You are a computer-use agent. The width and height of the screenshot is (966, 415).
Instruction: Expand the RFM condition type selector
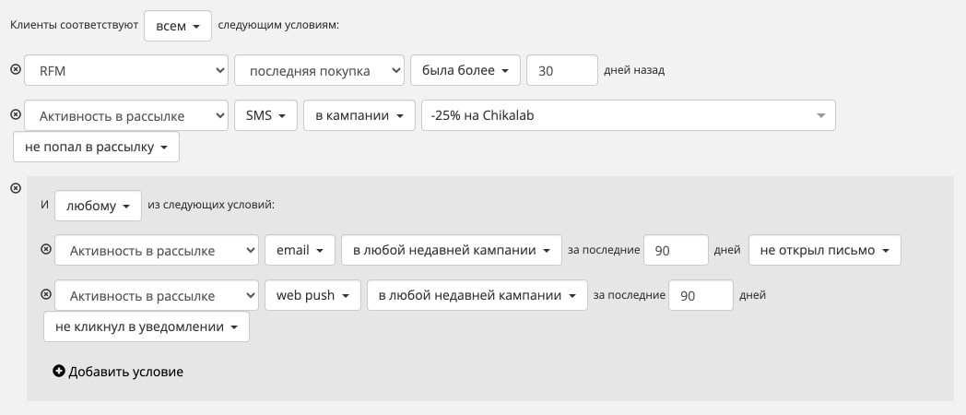tap(126, 71)
